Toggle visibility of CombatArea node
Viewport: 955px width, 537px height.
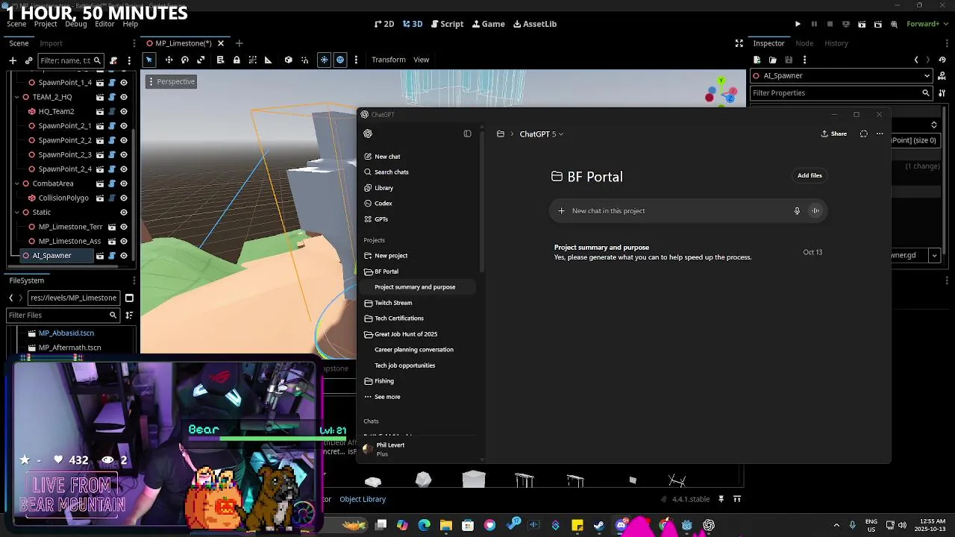tap(124, 183)
